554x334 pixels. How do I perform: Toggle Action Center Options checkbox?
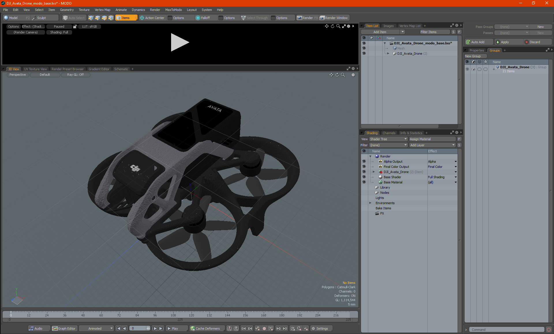(170, 18)
